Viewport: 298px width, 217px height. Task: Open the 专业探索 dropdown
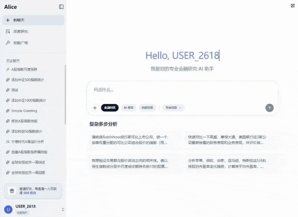tap(173, 108)
